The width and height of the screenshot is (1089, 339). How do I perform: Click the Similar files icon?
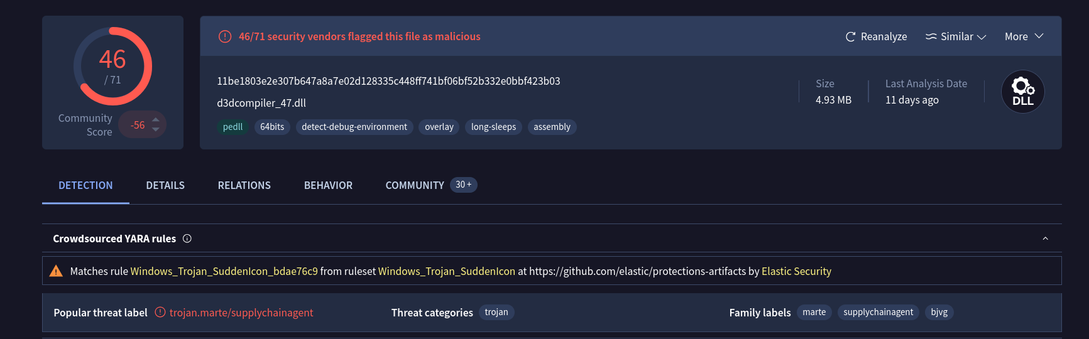[931, 36]
